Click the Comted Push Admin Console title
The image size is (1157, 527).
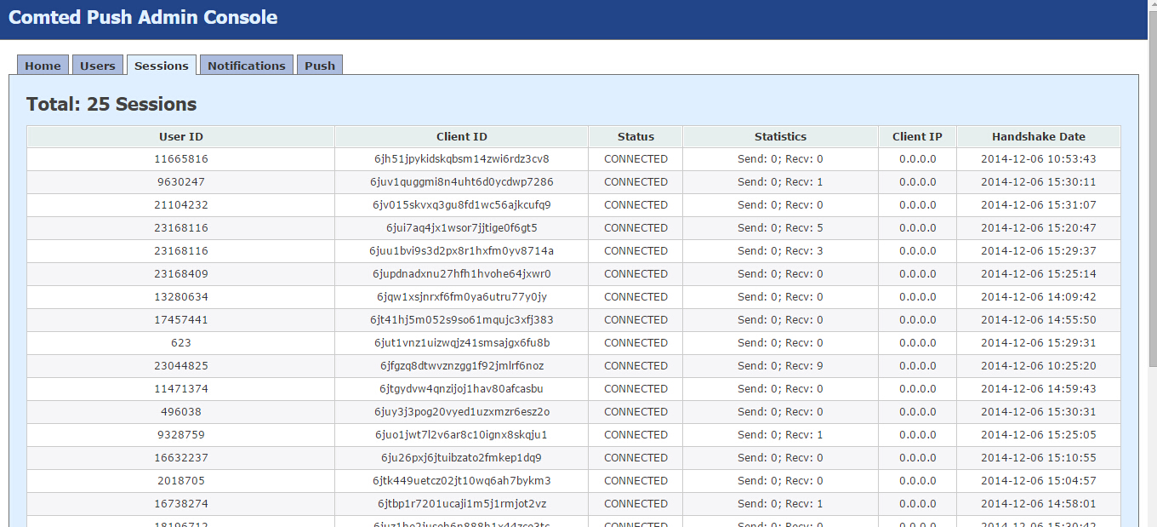143,17
